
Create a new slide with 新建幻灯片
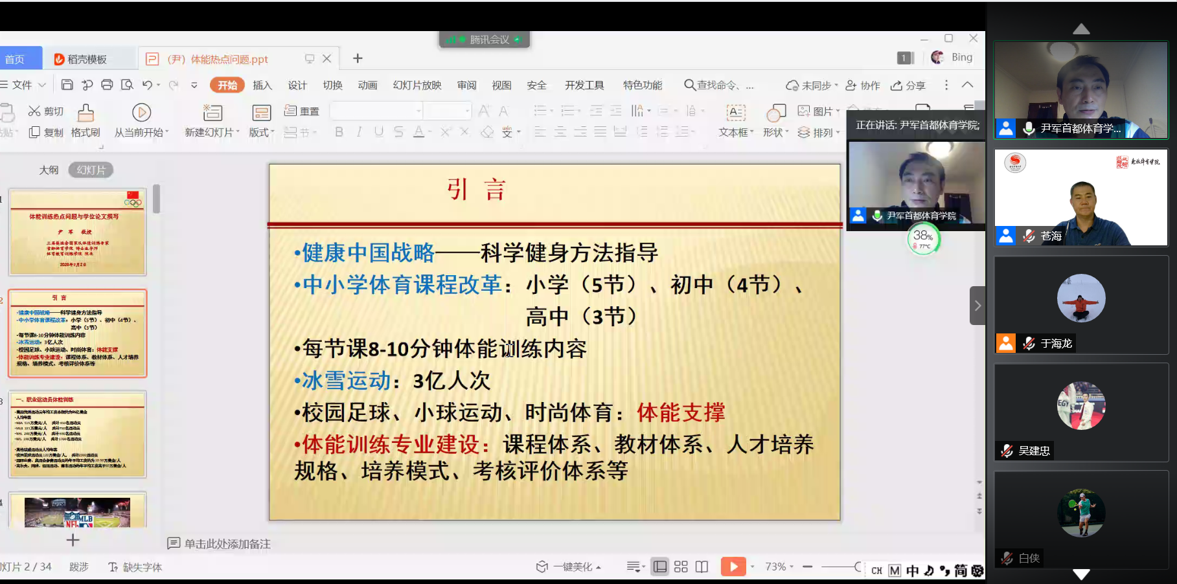point(211,120)
